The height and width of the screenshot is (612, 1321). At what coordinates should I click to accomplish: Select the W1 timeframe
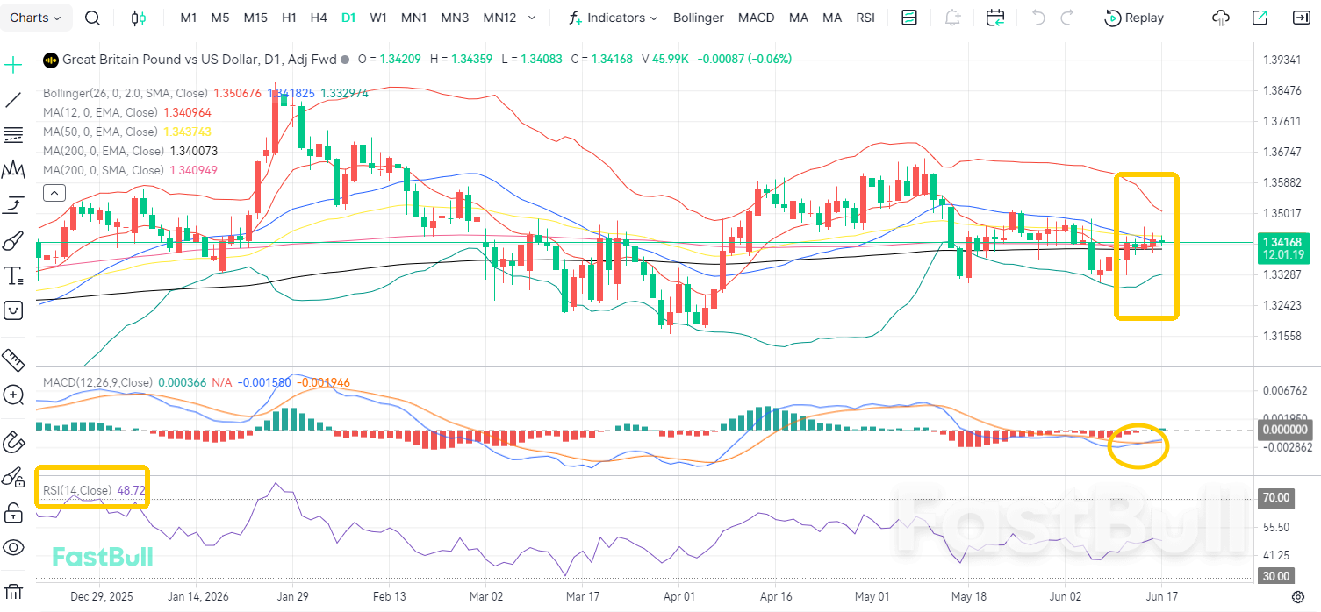[x=378, y=18]
